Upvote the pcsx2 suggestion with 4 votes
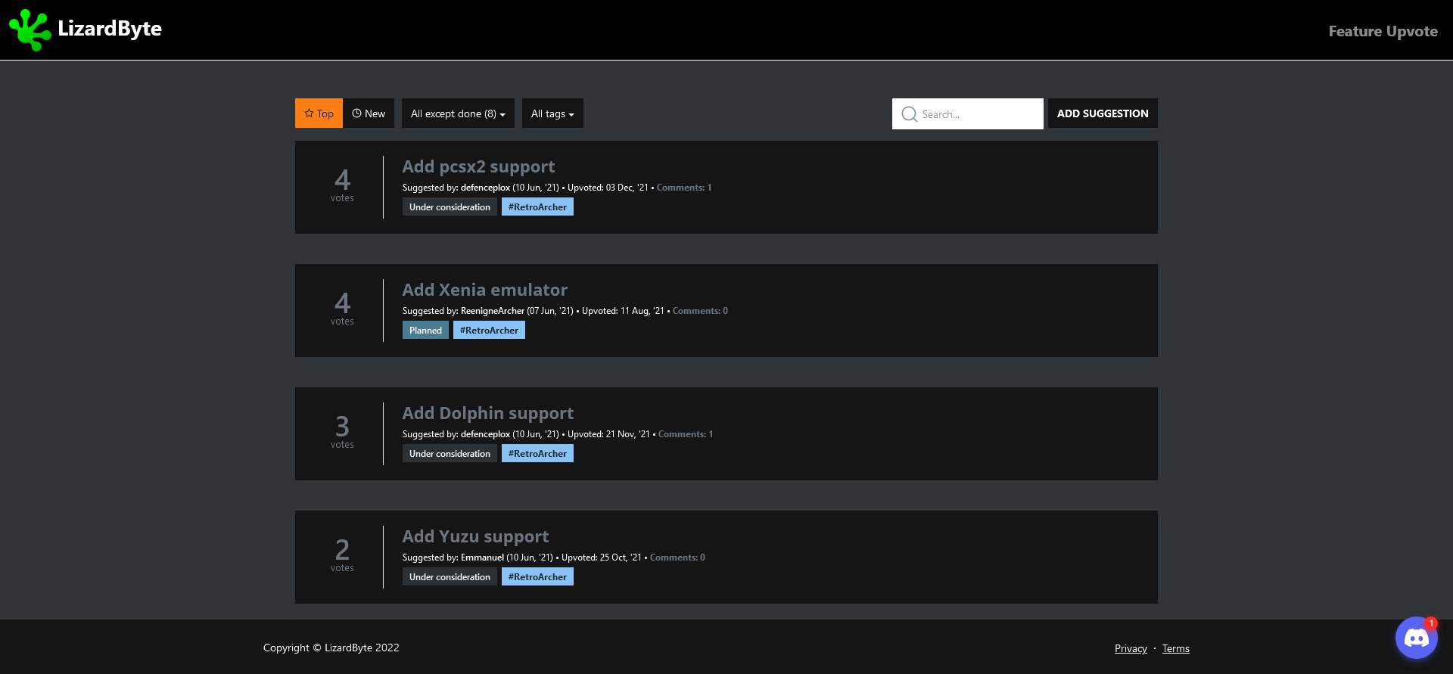The width and height of the screenshot is (1453, 674). [x=342, y=185]
